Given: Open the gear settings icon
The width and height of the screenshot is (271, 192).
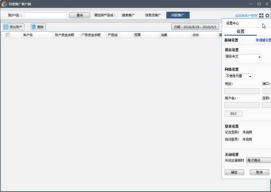Looking at the screenshot, I should click(x=267, y=16).
